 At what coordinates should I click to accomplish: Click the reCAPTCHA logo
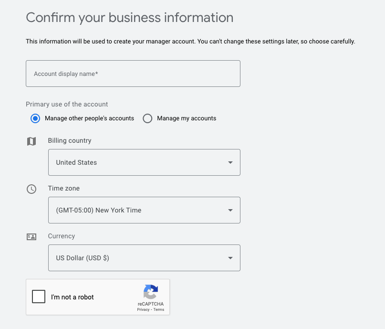click(x=150, y=292)
